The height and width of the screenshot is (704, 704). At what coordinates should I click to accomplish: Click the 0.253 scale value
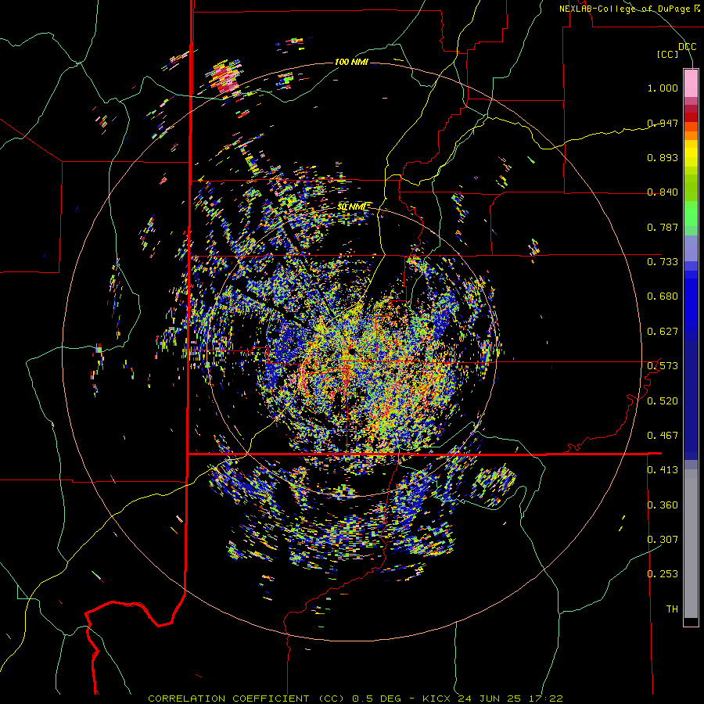pyautogui.click(x=663, y=574)
